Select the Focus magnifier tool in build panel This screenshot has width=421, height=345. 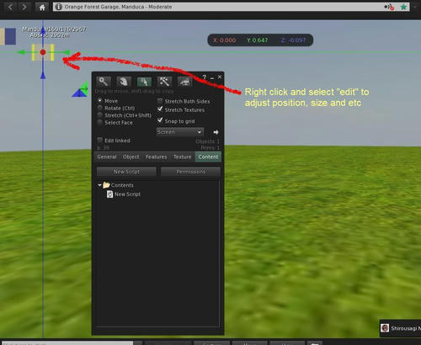point(104,82)
